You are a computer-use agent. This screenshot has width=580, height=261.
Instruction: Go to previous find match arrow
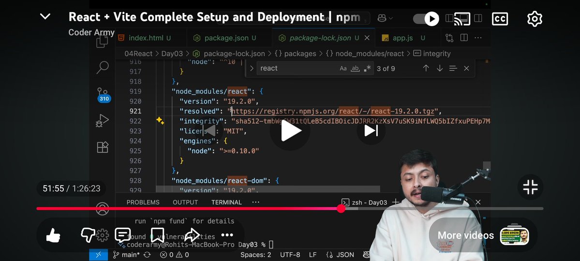pyautogui.click(x=426, y=69)
